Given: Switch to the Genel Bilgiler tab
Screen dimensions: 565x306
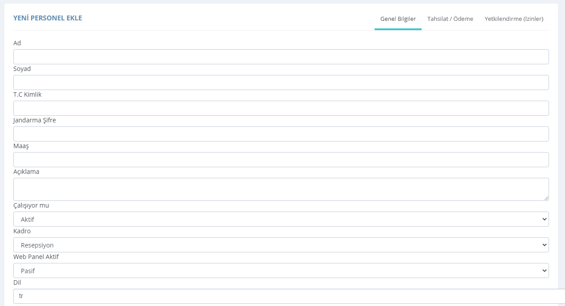Looking at the screenshot, I should click(x=398, y=19).
